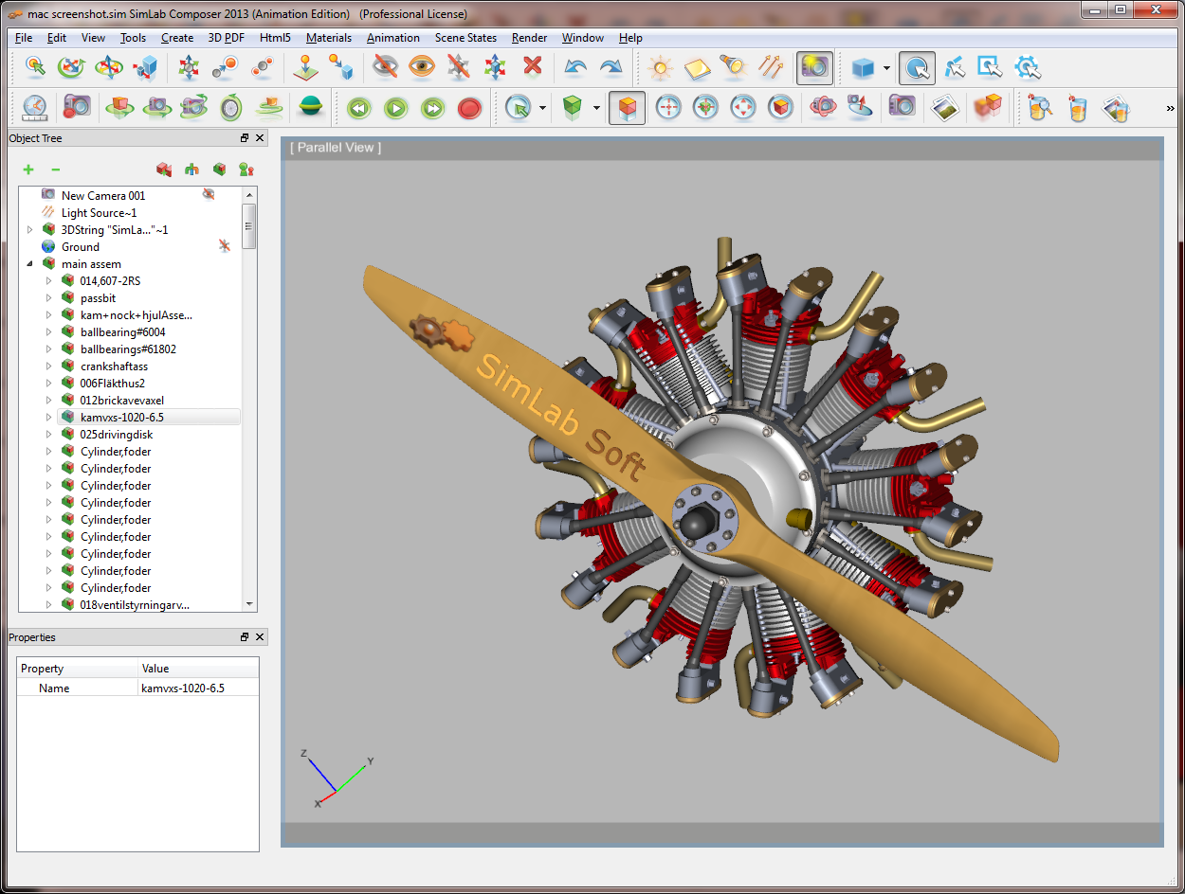The image size is (1185, 894).
Task: Click the two-person icon in Object Tree toolbar
Action: [x=246, y=170]
